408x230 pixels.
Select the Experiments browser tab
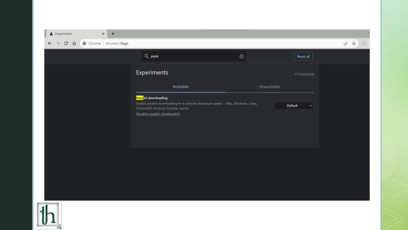(75, 34)
